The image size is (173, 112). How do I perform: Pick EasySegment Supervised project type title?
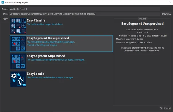[46, 56]
